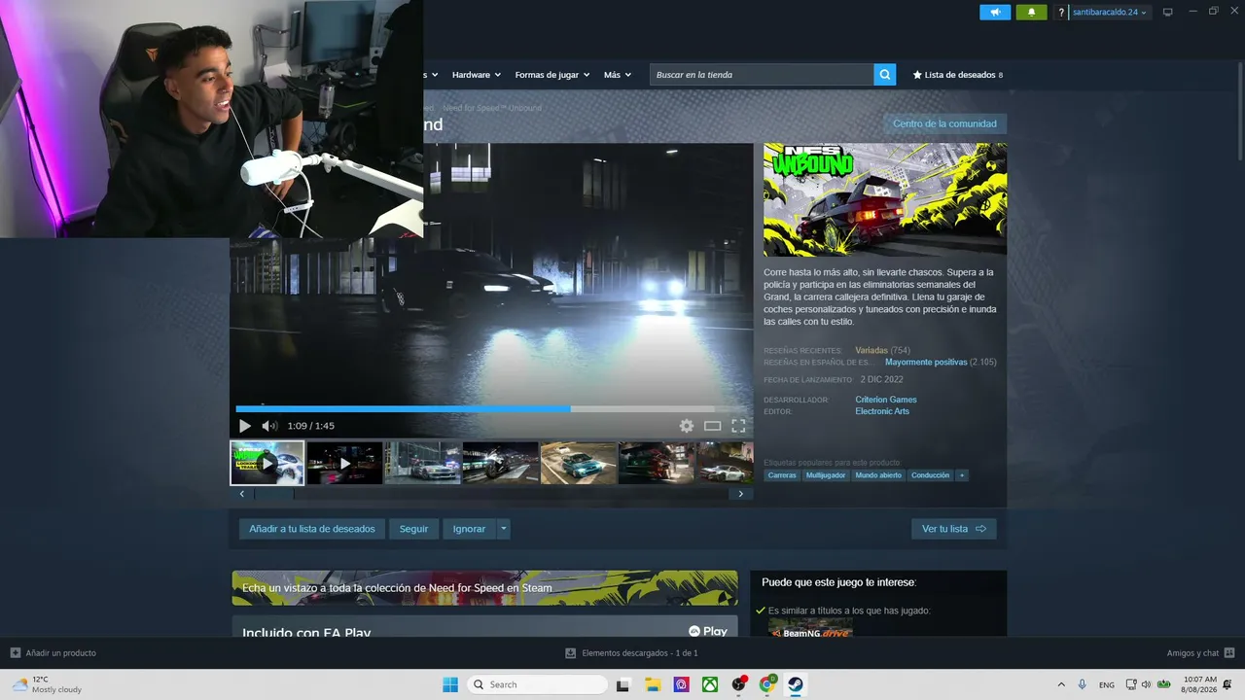Click the Multijugador tag
This screenshot has height=700, width=1245.
coord(826,475)
